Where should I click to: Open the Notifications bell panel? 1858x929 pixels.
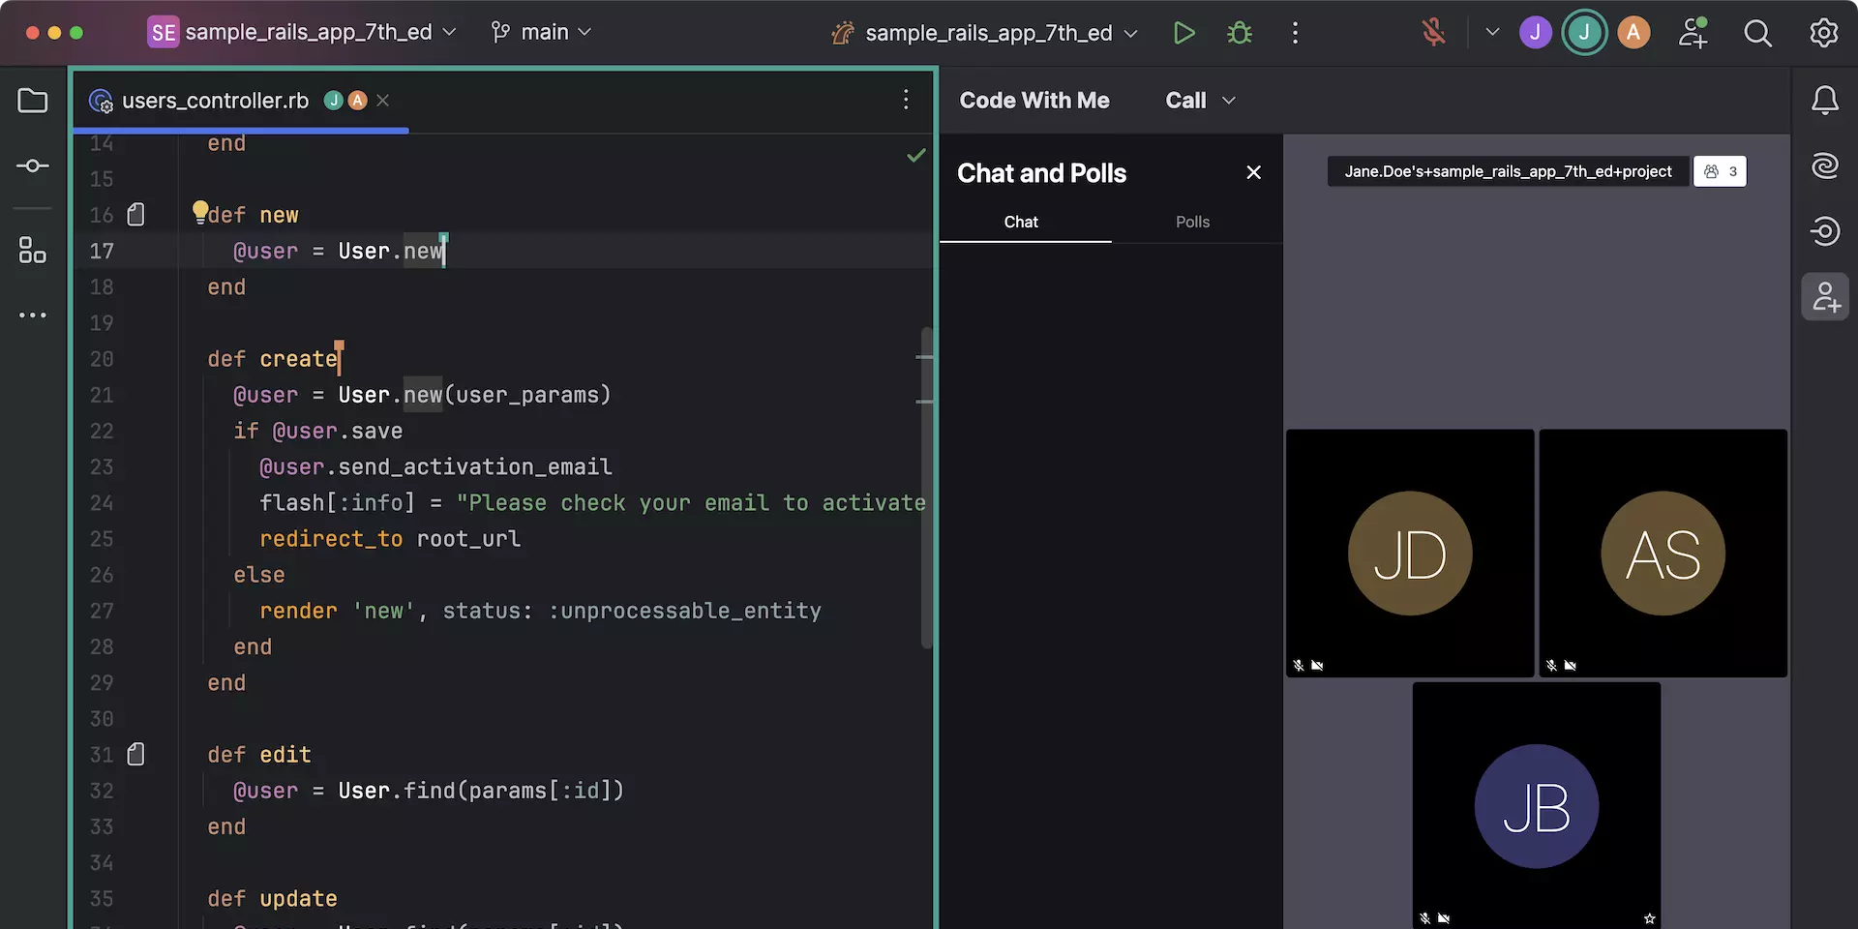point(1824,101)
